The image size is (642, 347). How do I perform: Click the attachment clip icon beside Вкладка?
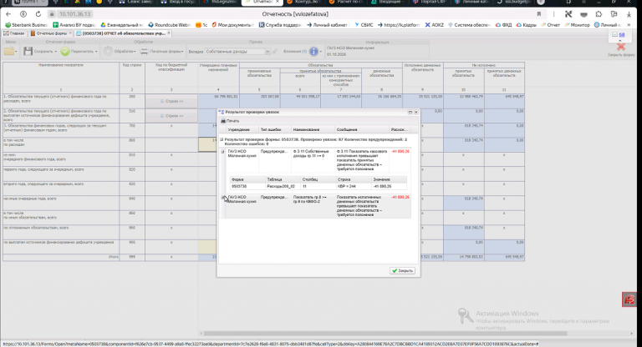coord(275,52)
